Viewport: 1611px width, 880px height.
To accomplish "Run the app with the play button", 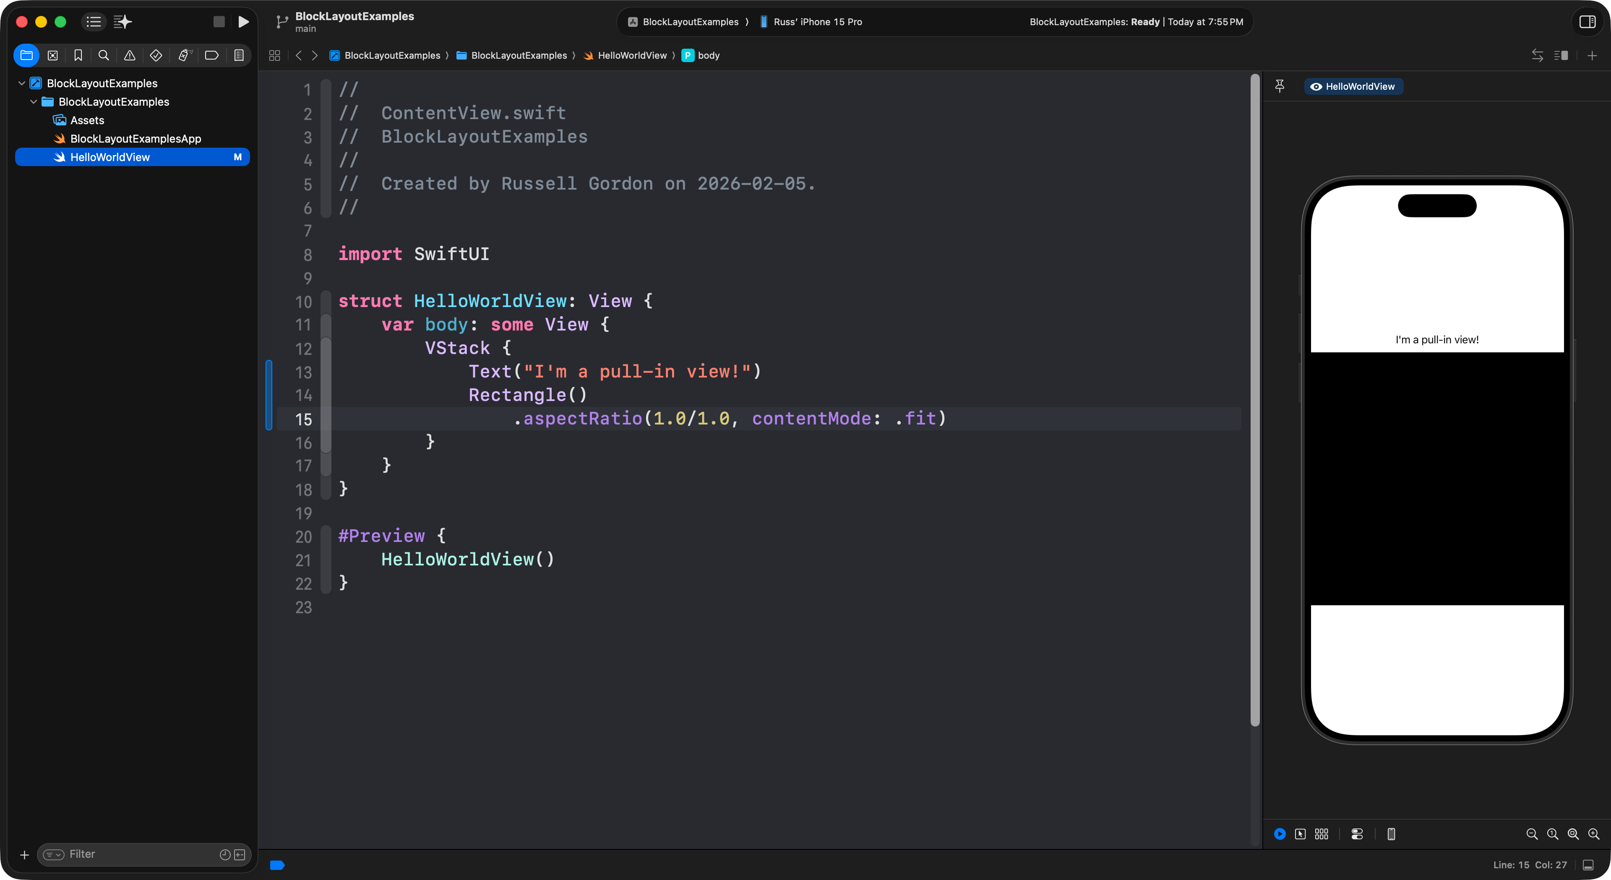I will click(243, 22).
